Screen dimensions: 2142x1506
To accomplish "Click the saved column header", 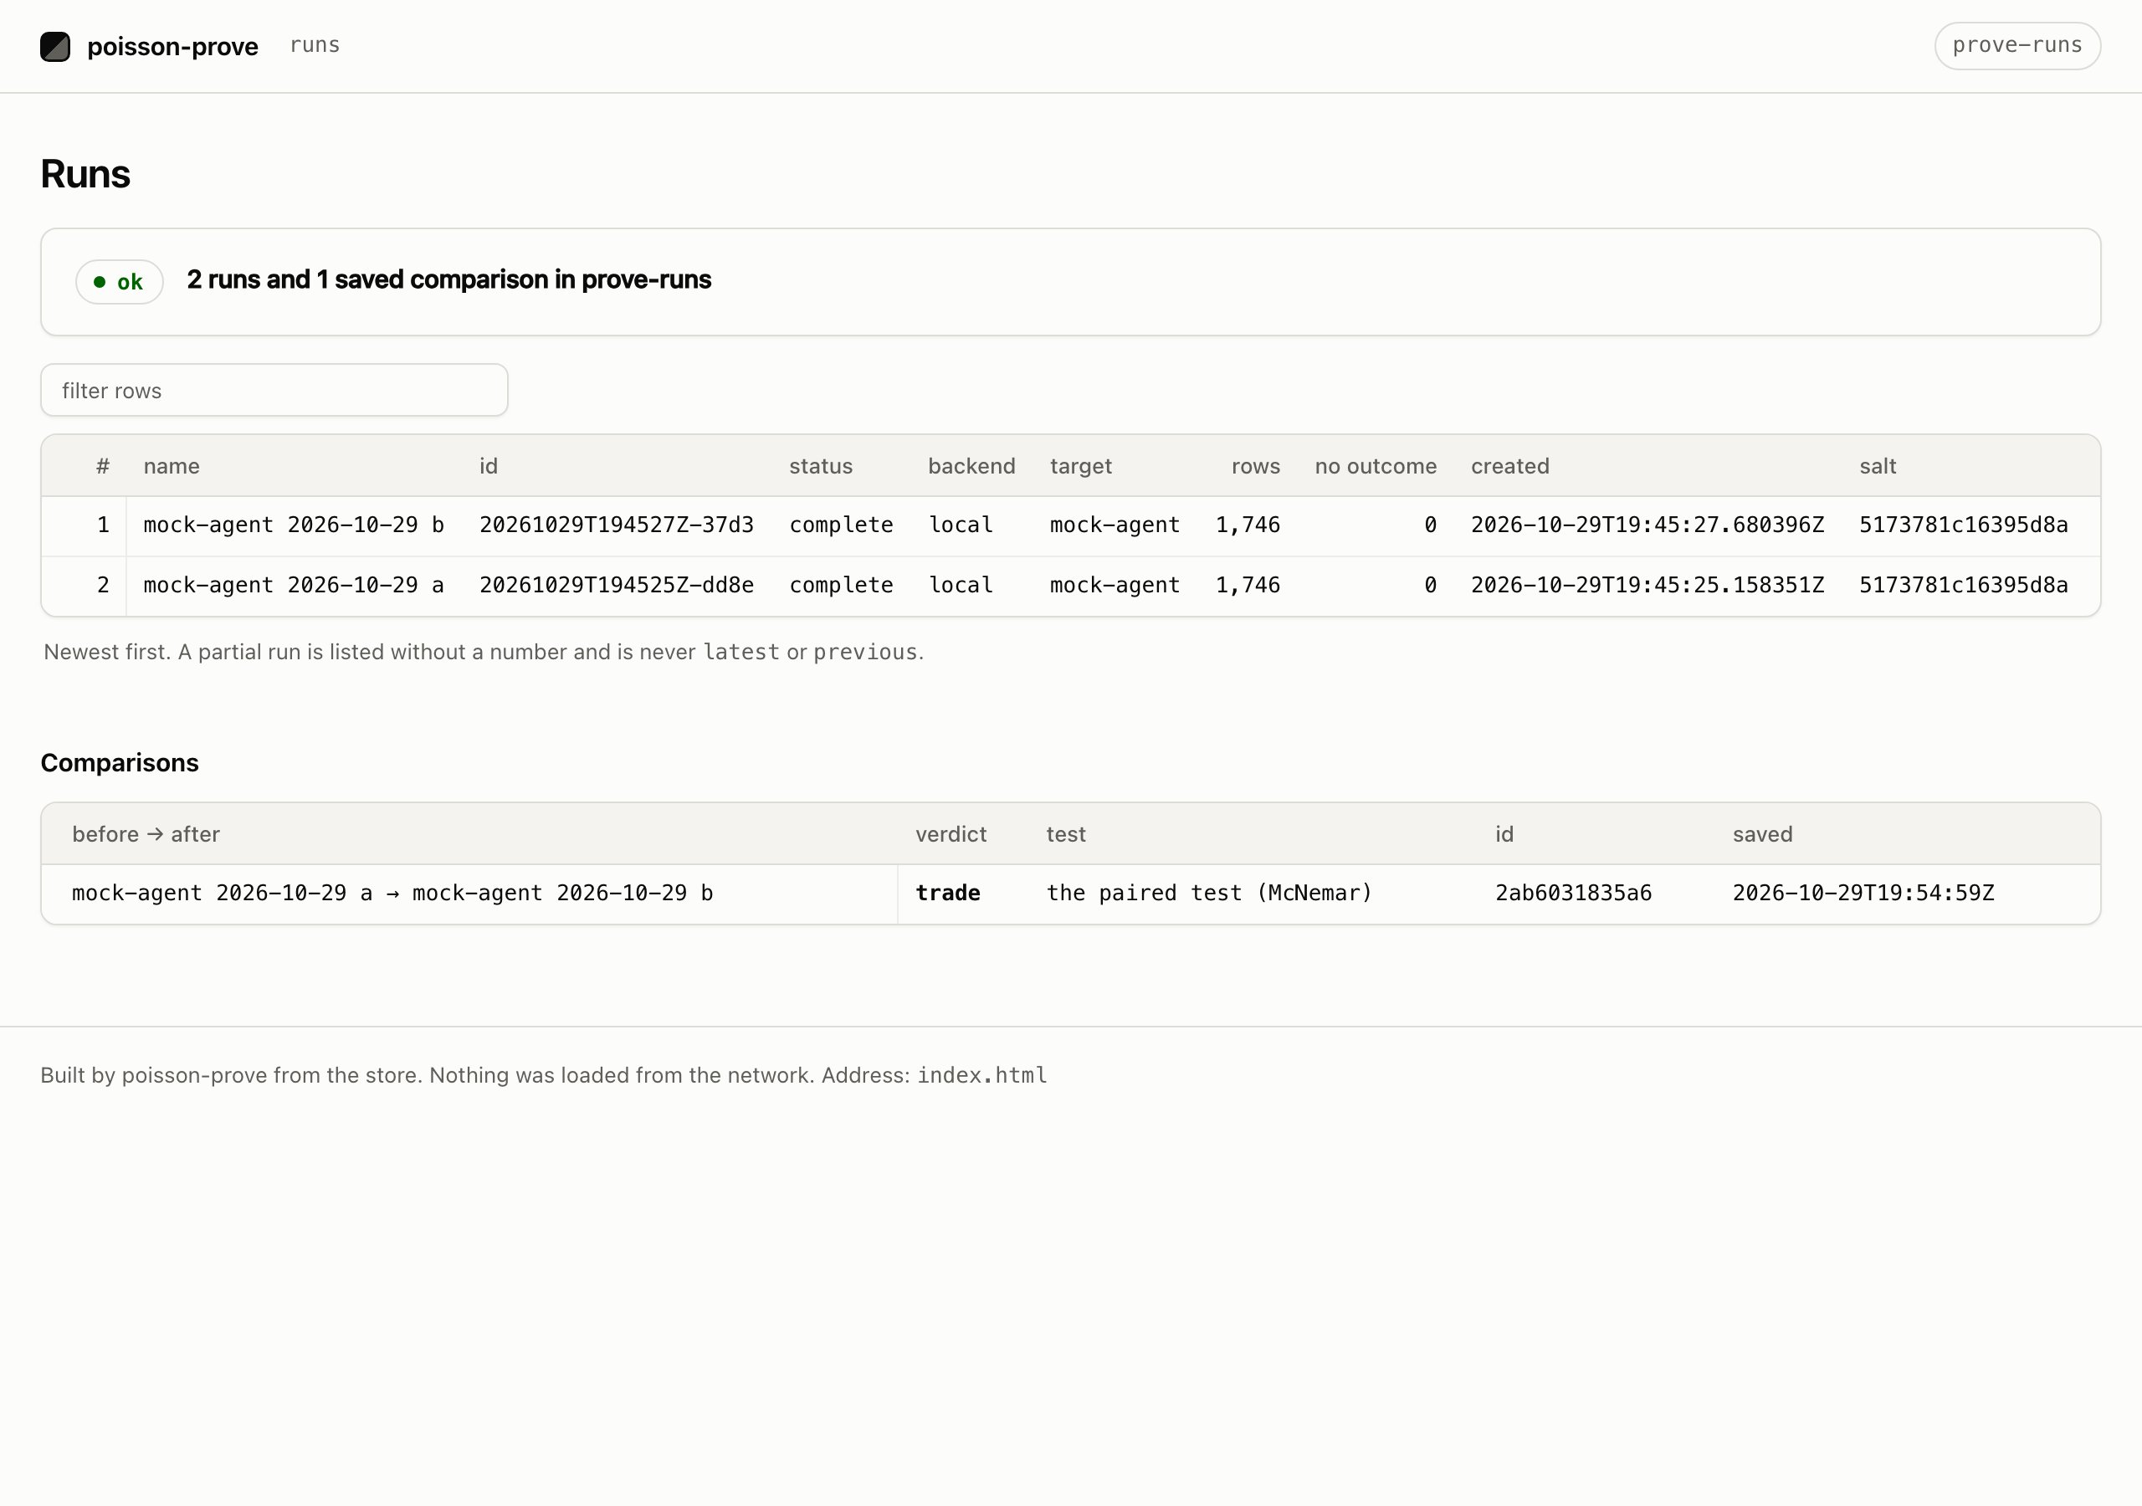I will pos(1762,834).
